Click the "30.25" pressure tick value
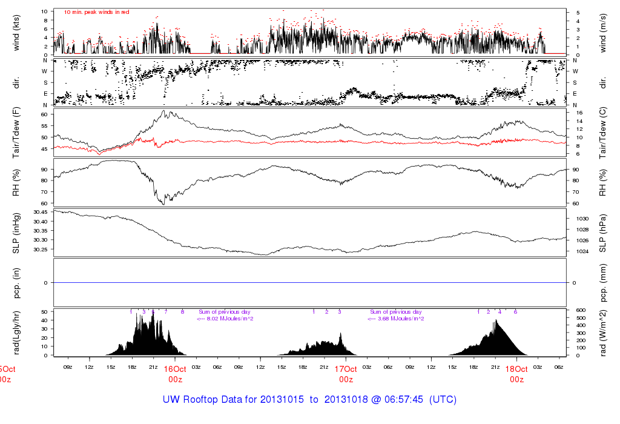This screenshot has height=424, width=620. 41,250
